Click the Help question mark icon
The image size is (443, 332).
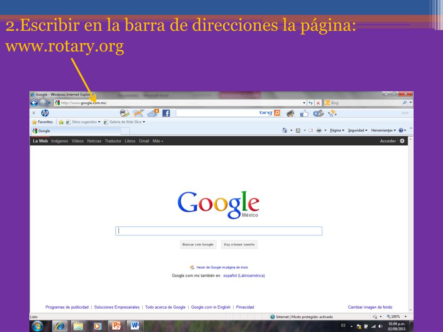[x=401, y=131]
